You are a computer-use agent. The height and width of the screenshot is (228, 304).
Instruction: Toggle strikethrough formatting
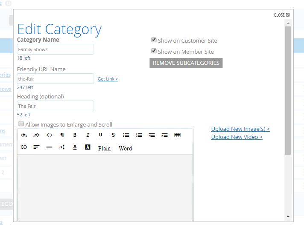tap(113, 135)
